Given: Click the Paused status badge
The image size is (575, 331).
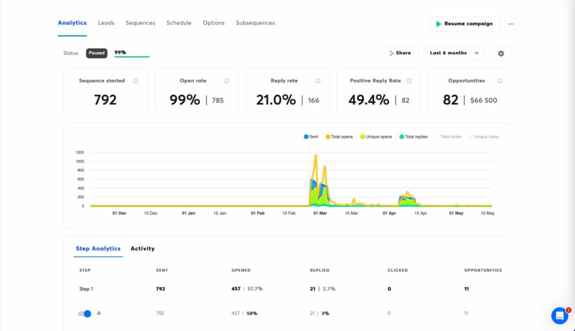Looking at the screenshot, I should tap(96, 53).
